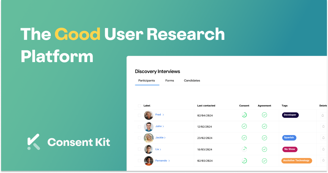Check the box for Jackie's row
Image resolution: width=328 pixels, height=173 pixels.
click(139, 138)
